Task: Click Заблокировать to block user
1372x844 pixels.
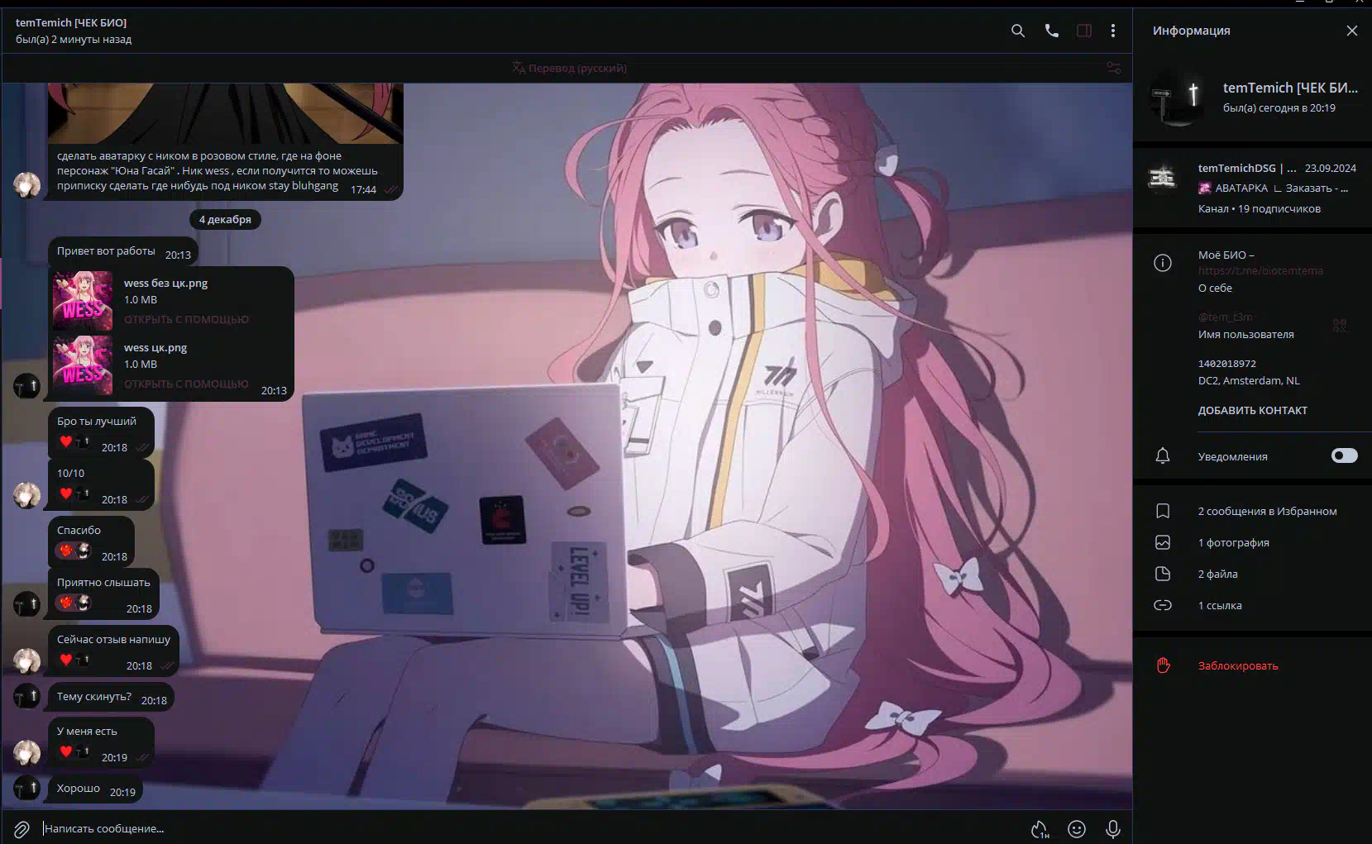Action: tap(1238, 665)
